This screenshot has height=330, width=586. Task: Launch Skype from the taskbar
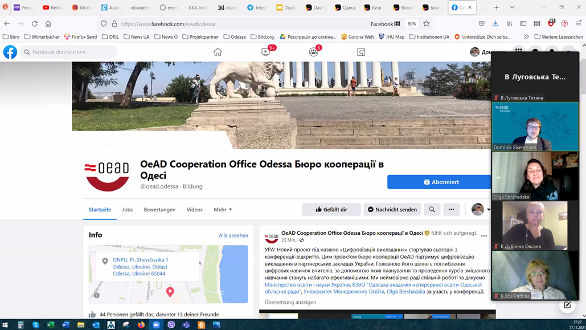point(35,325)
